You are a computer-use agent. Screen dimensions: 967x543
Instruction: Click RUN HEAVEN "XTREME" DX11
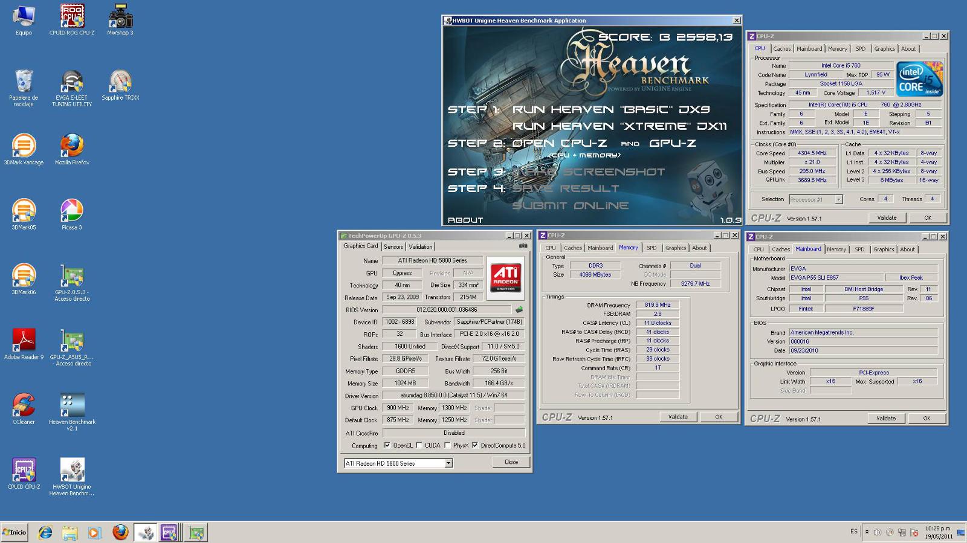click(619, 126)
